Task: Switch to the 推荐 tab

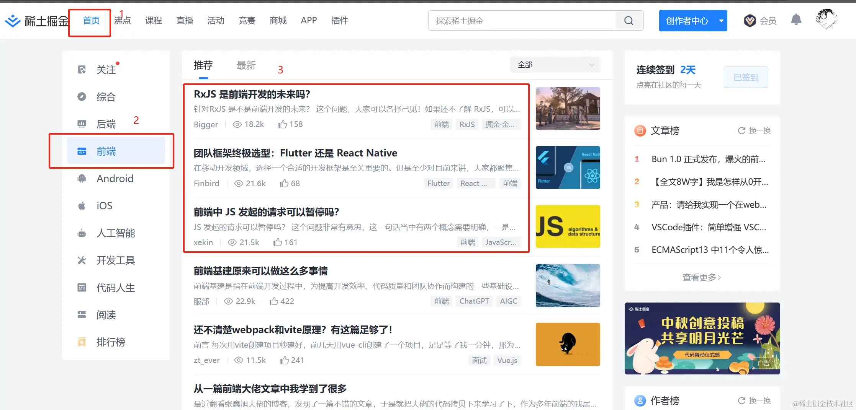Action: coord(203,65)
